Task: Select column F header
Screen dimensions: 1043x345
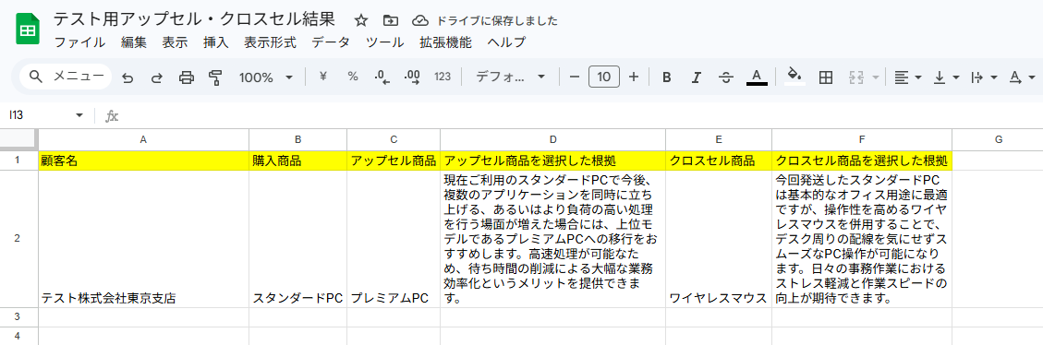Action: [862, 139]
